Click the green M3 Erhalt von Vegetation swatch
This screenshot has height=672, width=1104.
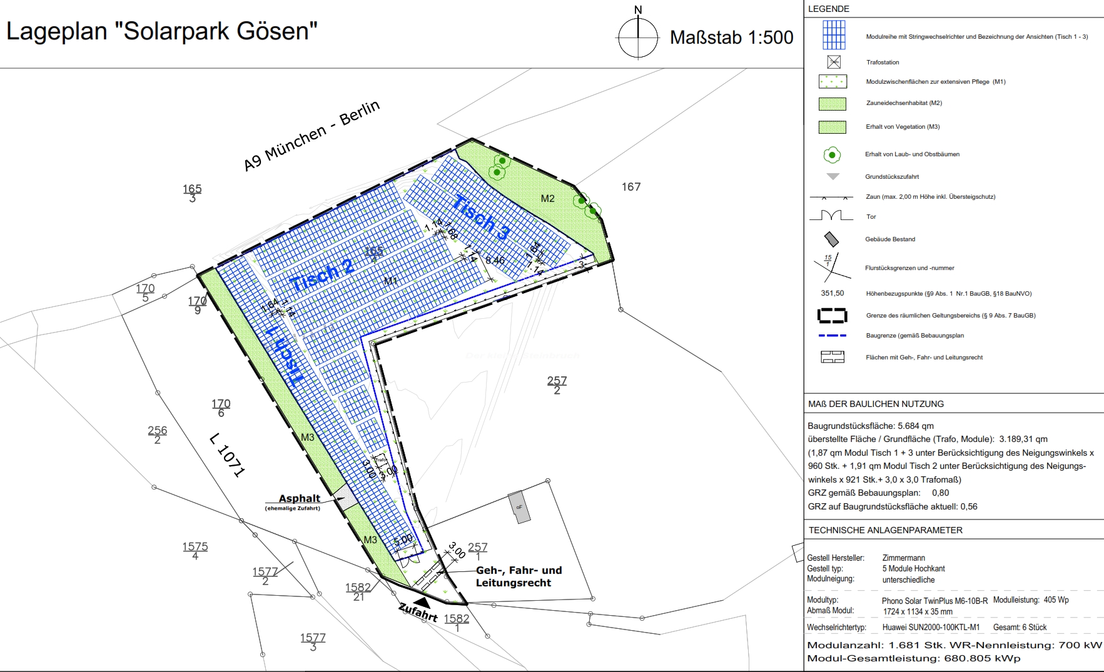[x=833, y=127]
